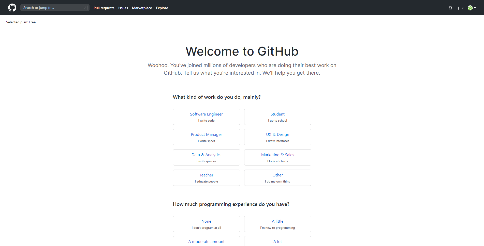
Task: Pick the Product Manager card
Action: 207,137
